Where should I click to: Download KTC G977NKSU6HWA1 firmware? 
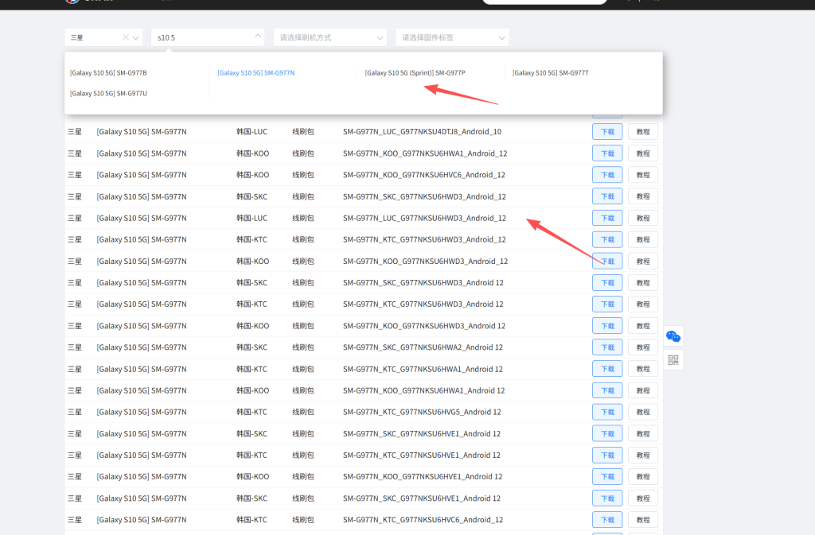607,369
